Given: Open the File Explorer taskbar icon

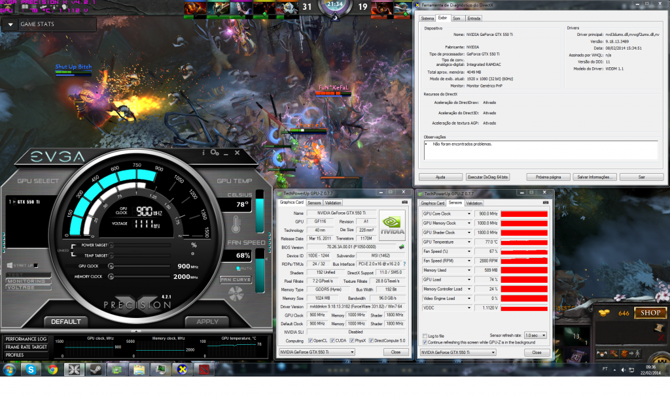Looking at the screenshot, I should point(139,370).
